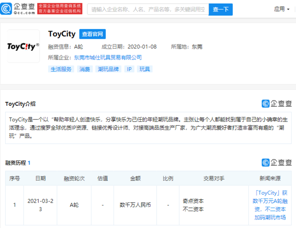Click the 查一下 search button
This screenshot has width=296, height=228.
click(220, 9)
